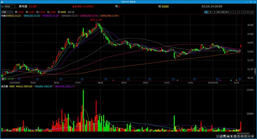
Task: Select the 日 timeframe button
Action: tap(206, 12)
